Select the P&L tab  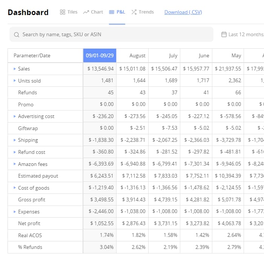(117, 12)
